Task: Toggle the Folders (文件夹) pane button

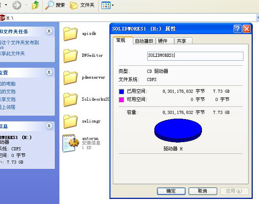Action: tap(82, 5)
